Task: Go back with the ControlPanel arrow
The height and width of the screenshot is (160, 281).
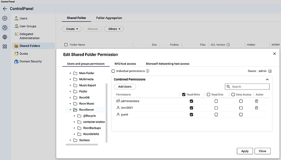Action: pos(5,9)
